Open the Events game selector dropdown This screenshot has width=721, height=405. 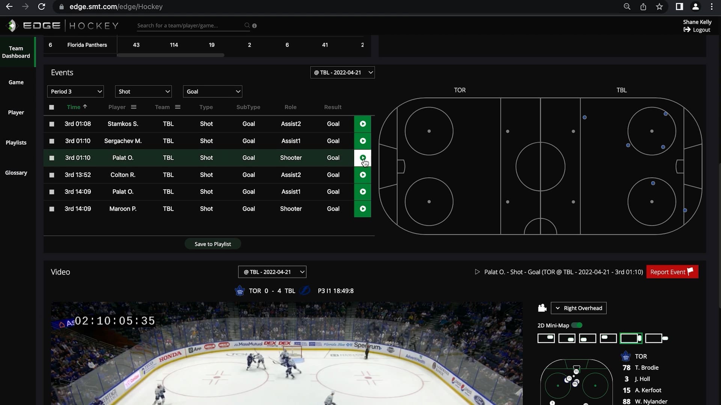pyautogui.click(x=342, y=72)
